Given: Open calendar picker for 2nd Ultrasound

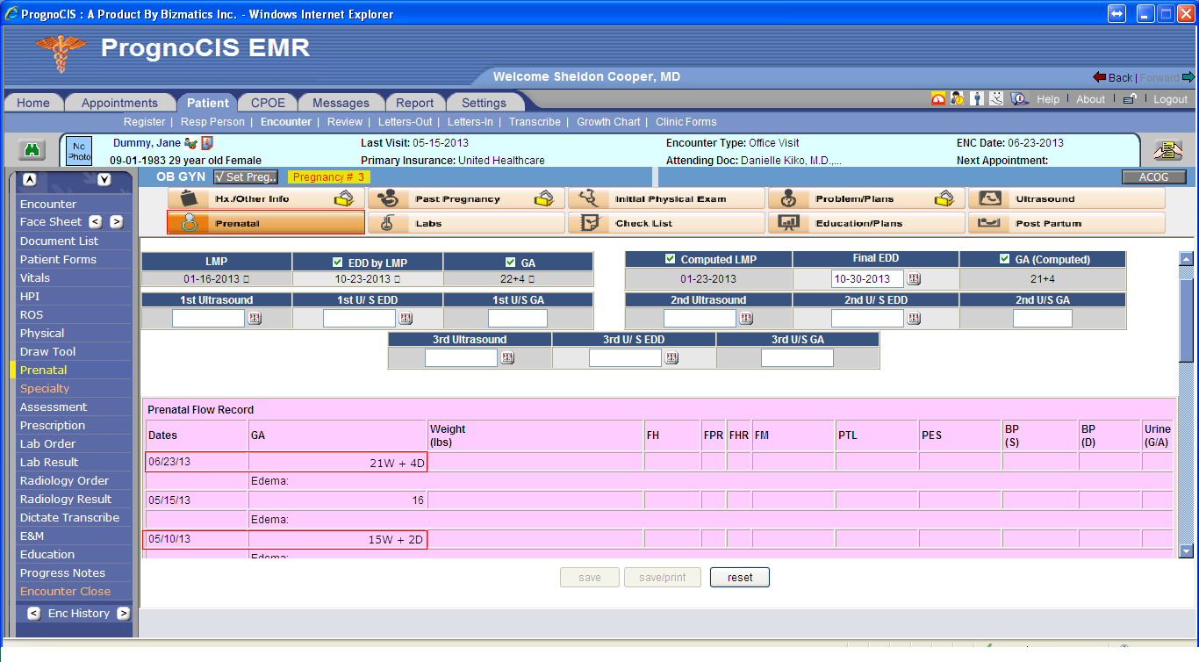Looking at the screenshot, I should tap(746, 318).
